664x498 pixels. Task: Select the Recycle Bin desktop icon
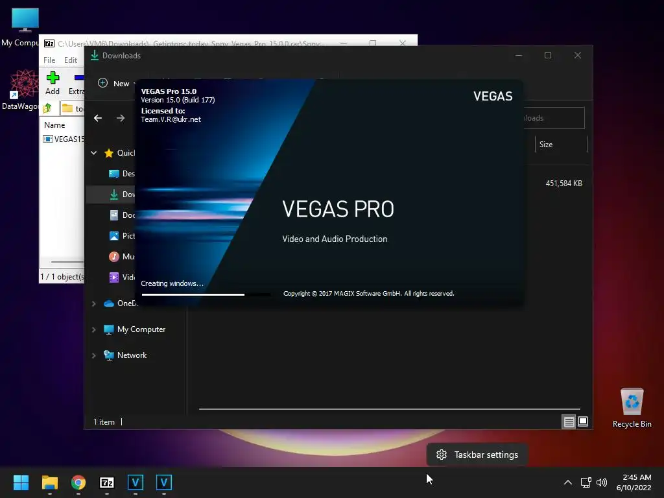click(x=632, y=407)
